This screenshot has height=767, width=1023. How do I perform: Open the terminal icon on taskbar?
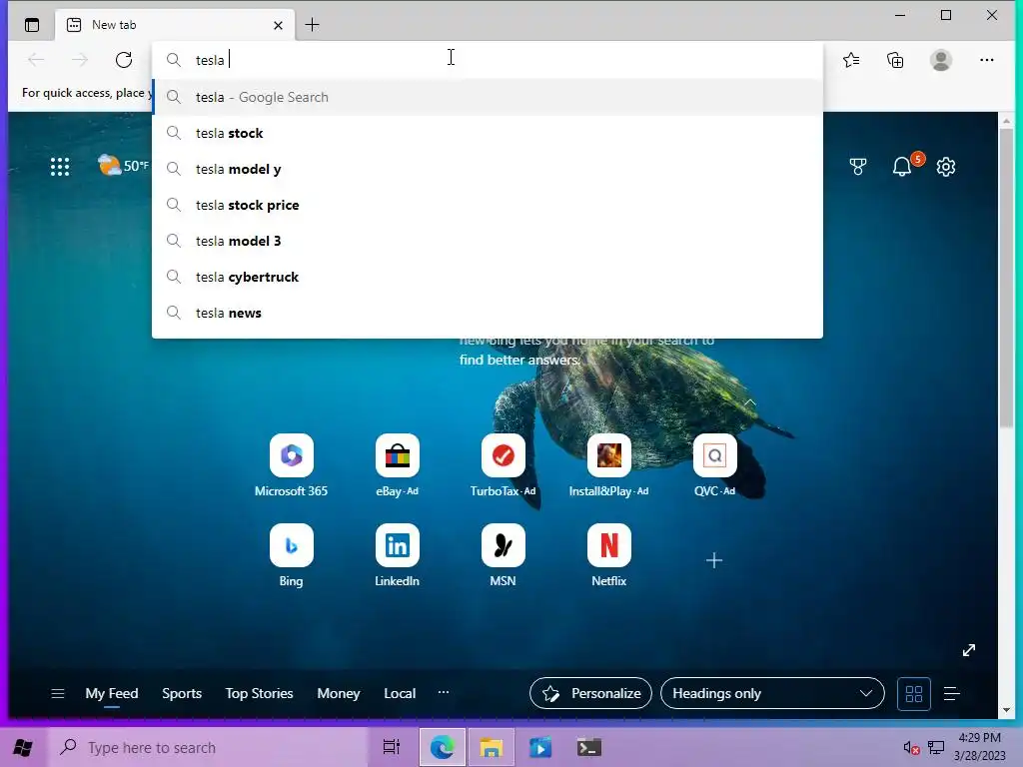tap(588, 747)
